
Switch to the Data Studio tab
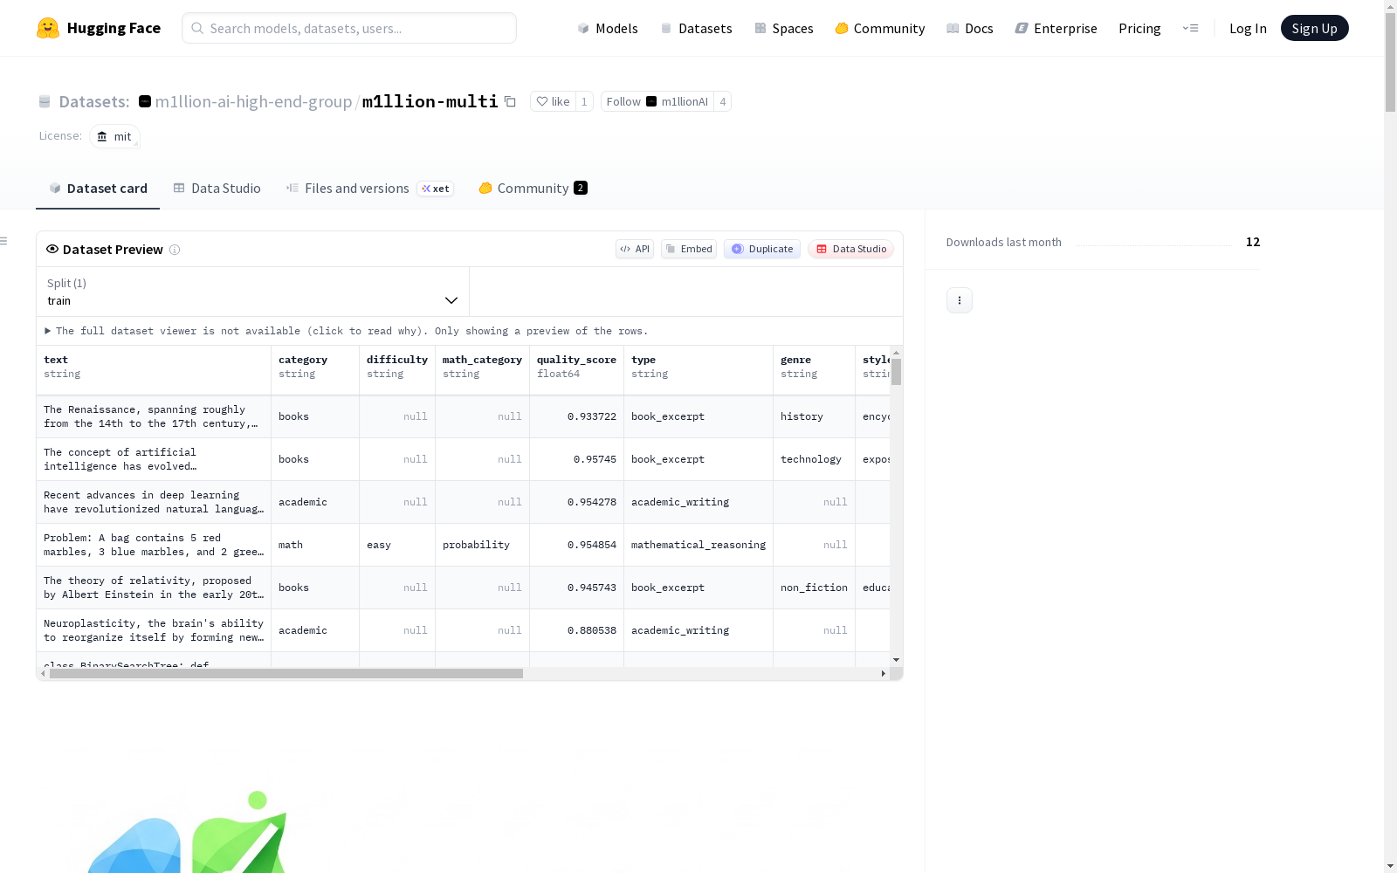coord(217,189)
